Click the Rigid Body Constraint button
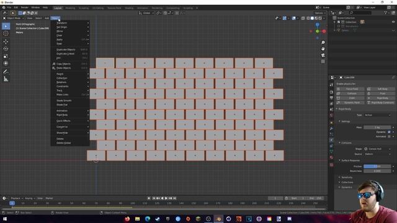Viewport: 397px width, 223px height. click(380, 103)
